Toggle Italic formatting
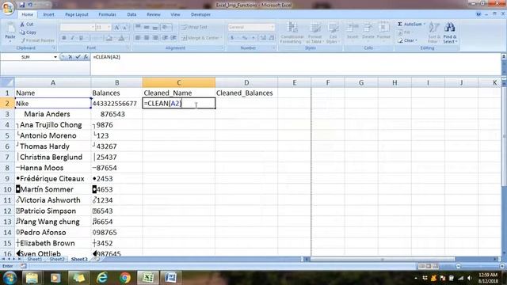Viewport: 507px width, 285px height. point(72,38)
